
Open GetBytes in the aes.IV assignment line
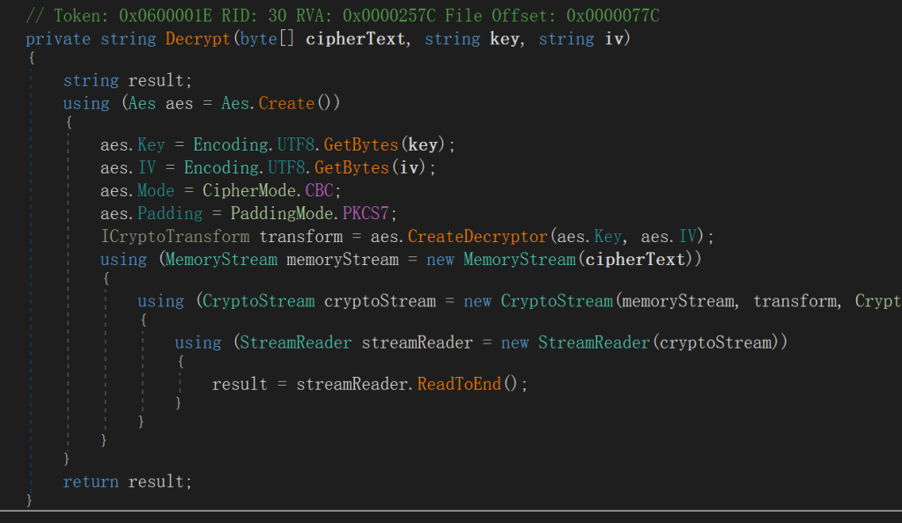352,168
